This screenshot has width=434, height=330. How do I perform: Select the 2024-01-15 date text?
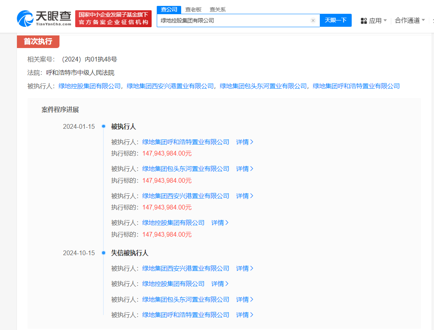coord(79,126)
